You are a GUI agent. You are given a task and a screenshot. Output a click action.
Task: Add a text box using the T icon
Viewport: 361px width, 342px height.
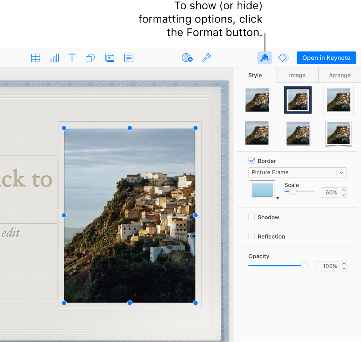(72, 58)
